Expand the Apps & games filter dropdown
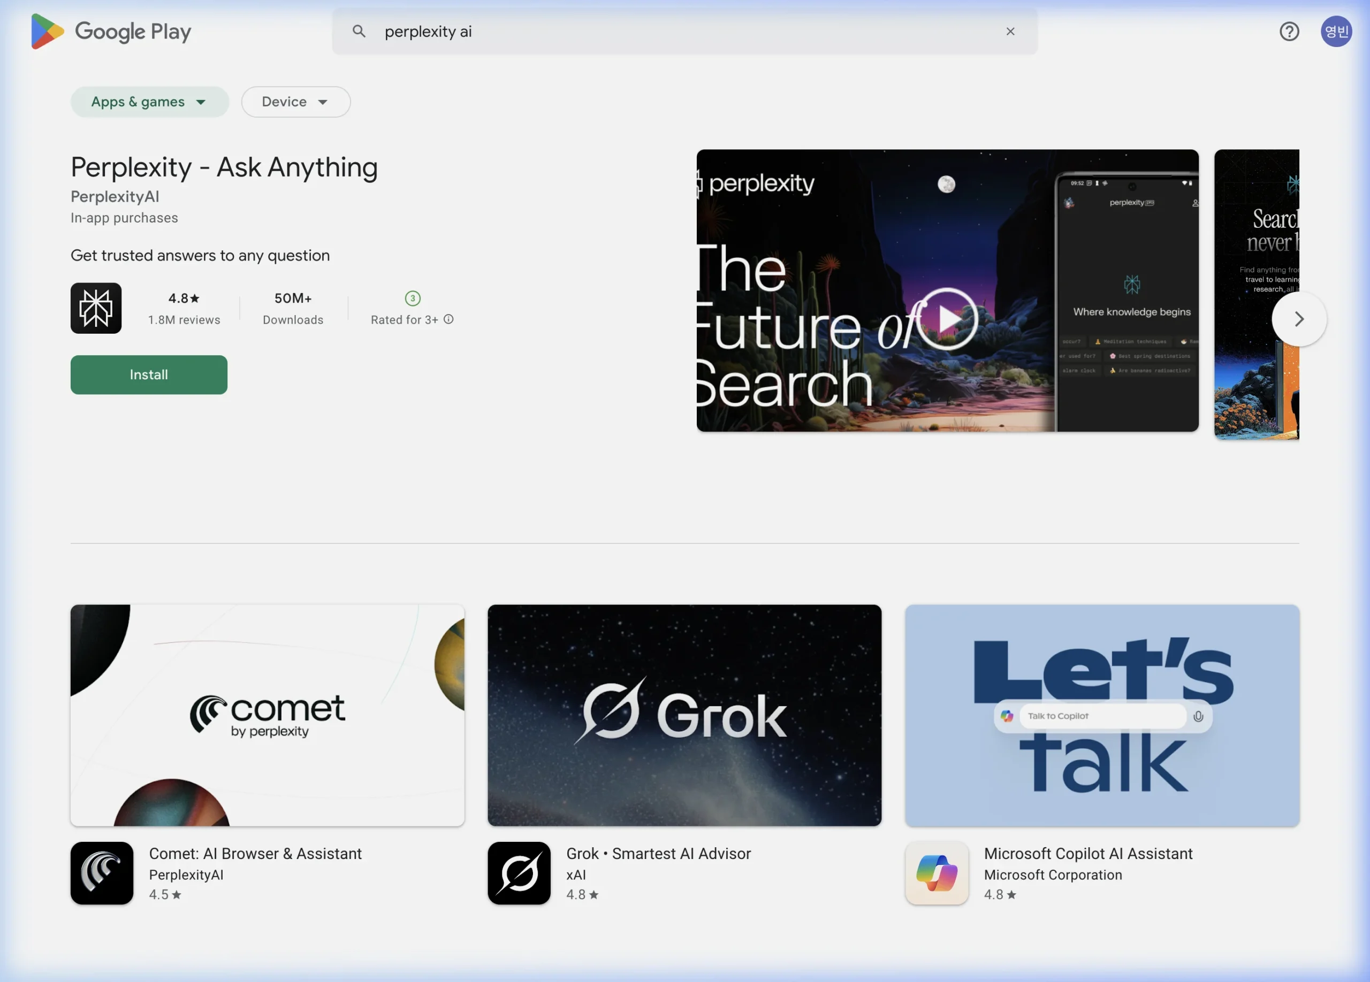This screenshot has width=1370, height=982. [x=149, y=102]
